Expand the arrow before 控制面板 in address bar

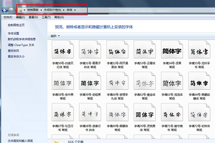tap(24, 10)
